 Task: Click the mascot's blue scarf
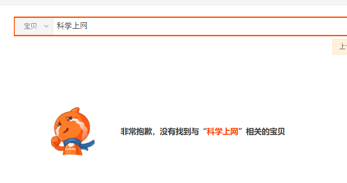[x=80, y=144]
